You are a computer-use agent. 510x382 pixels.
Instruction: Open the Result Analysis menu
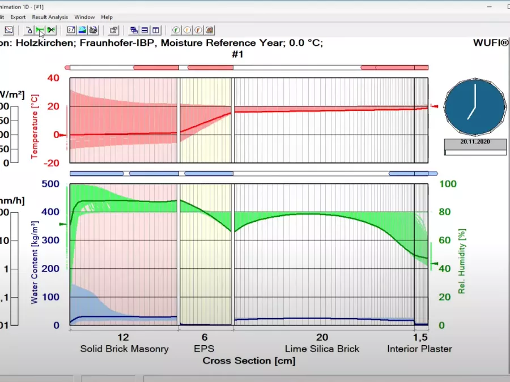pyautogui.click(x=50, y=17)
